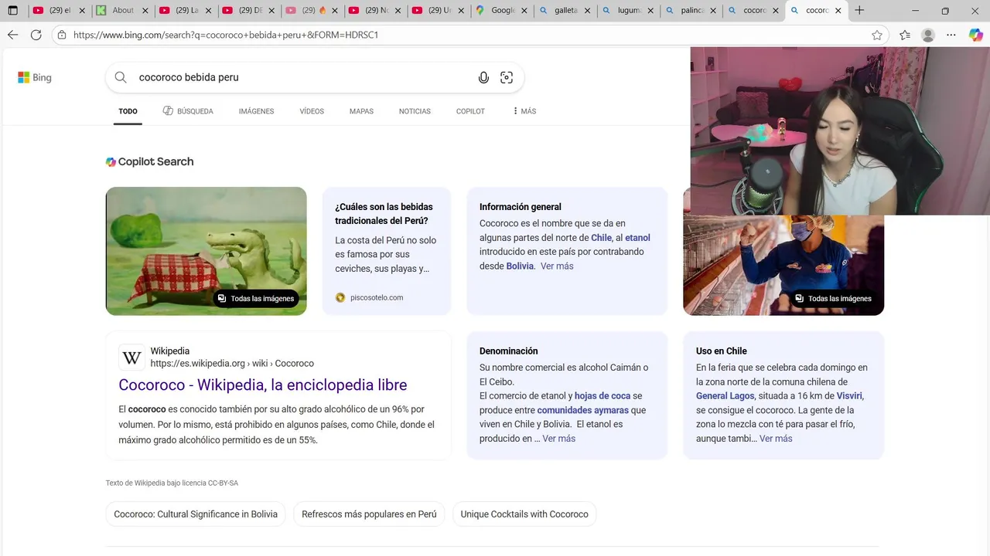Open the 'hojas de coca' link
The height and width of the screenshot is (556, 990).
tap(603, 396)
